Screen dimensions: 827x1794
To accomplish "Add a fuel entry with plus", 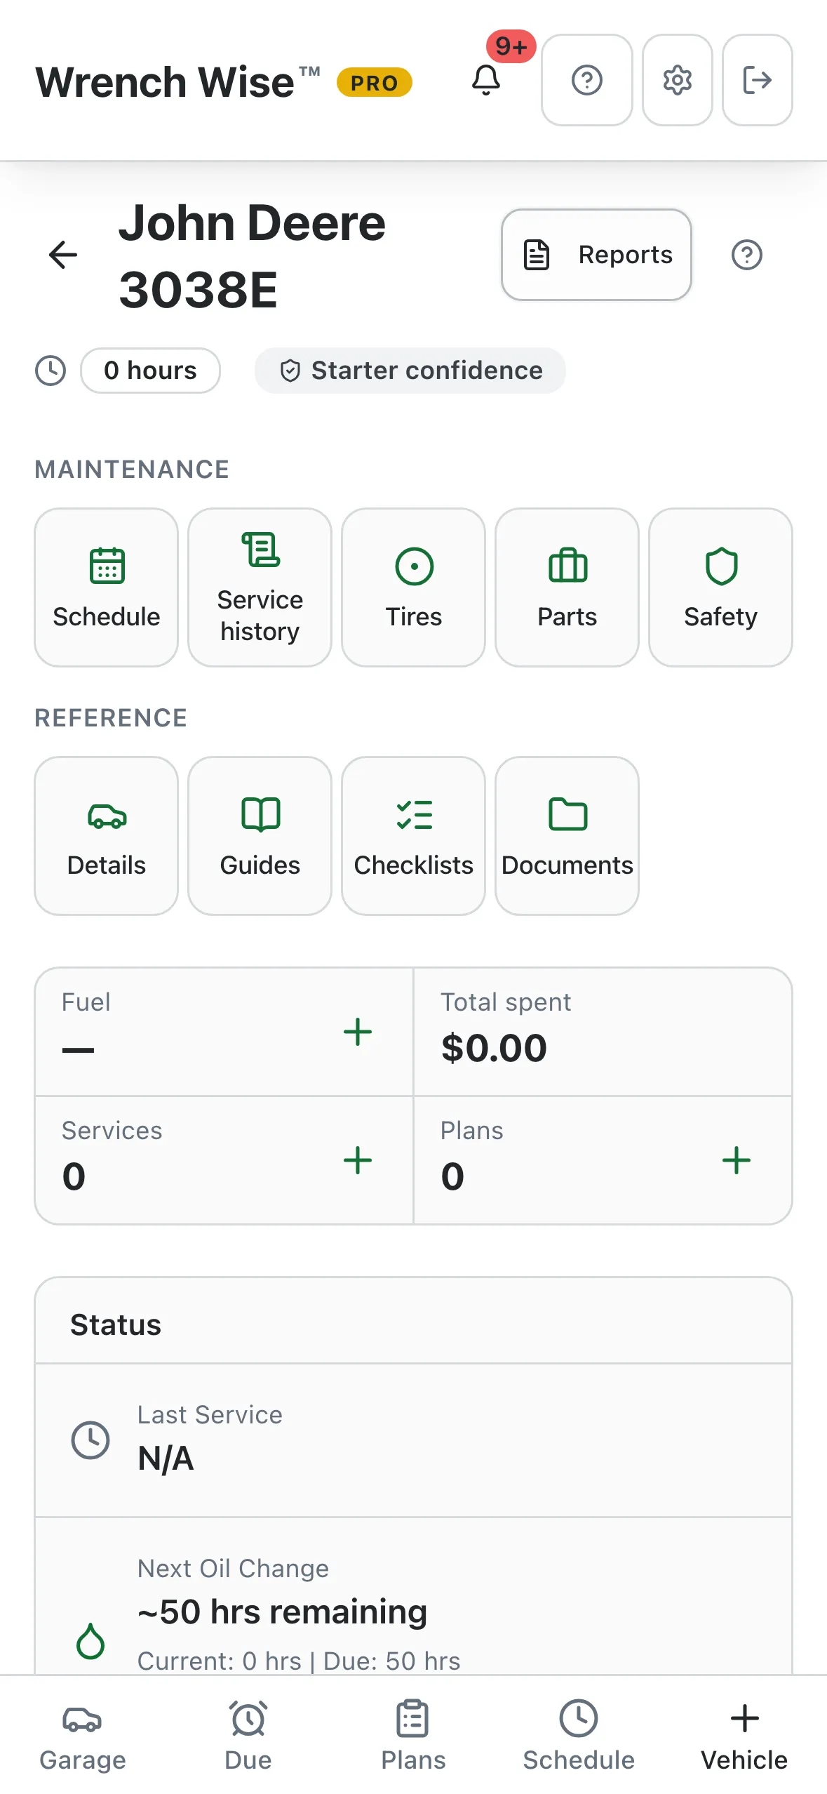I will 358,1032.
